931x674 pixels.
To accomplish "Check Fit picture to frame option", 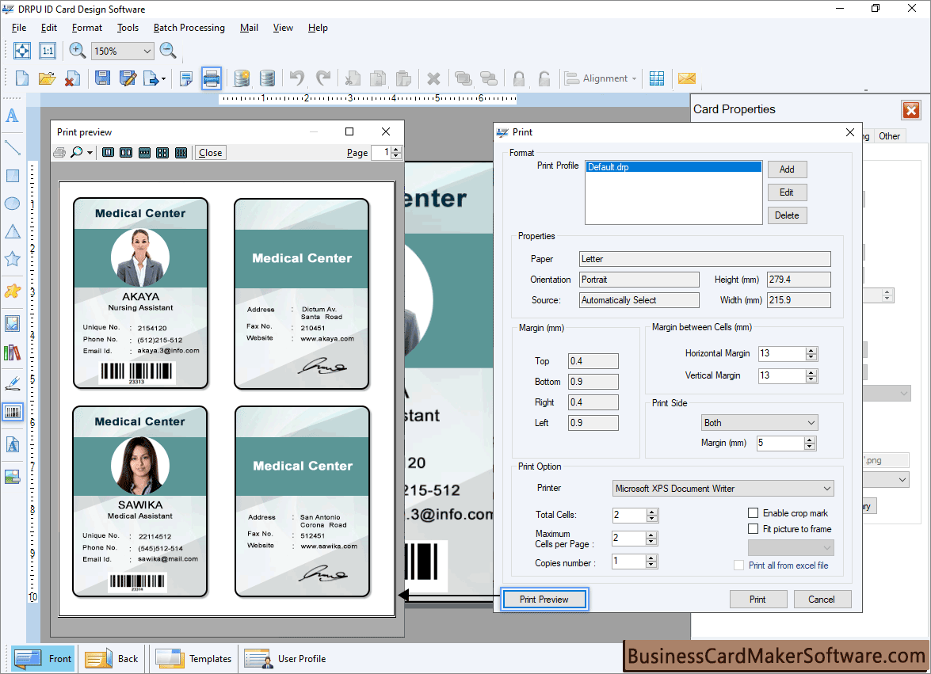I will (753, 531).
